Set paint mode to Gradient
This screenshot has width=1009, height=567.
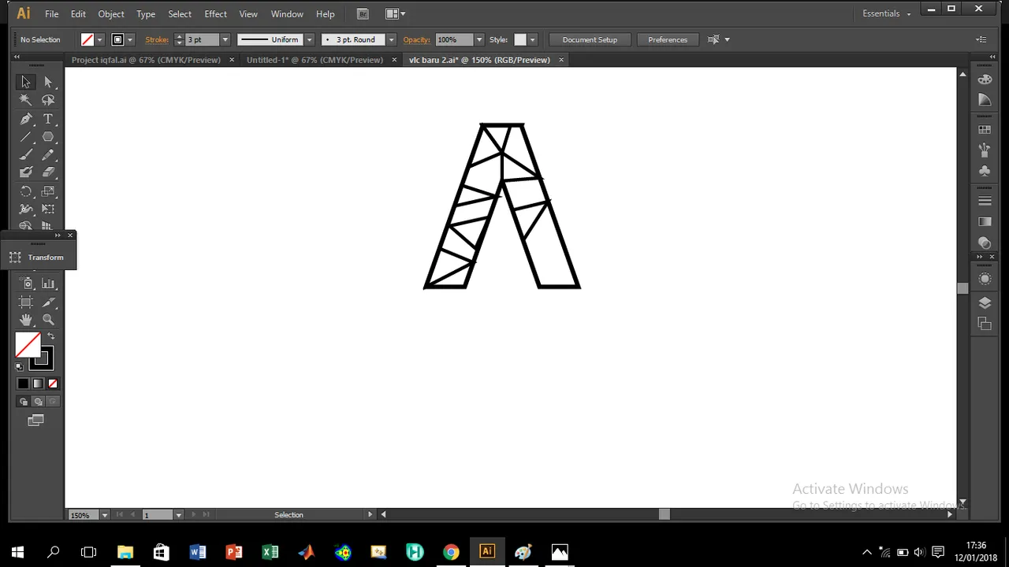[x=38, y=384]
